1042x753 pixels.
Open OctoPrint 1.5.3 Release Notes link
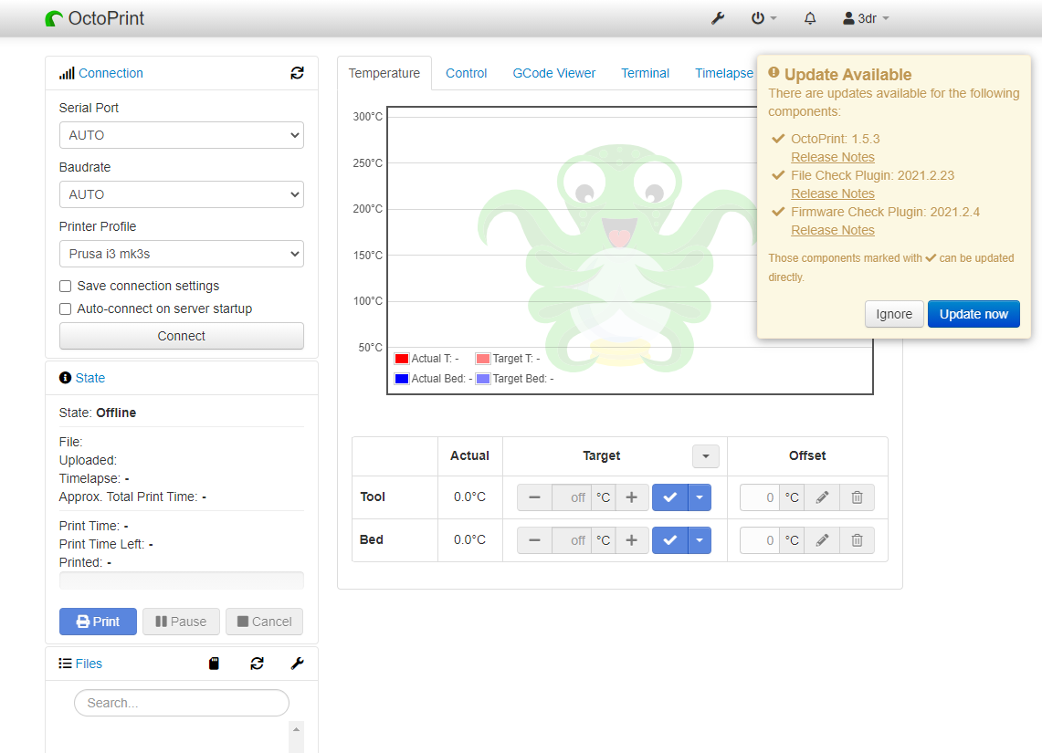[833, 157]
